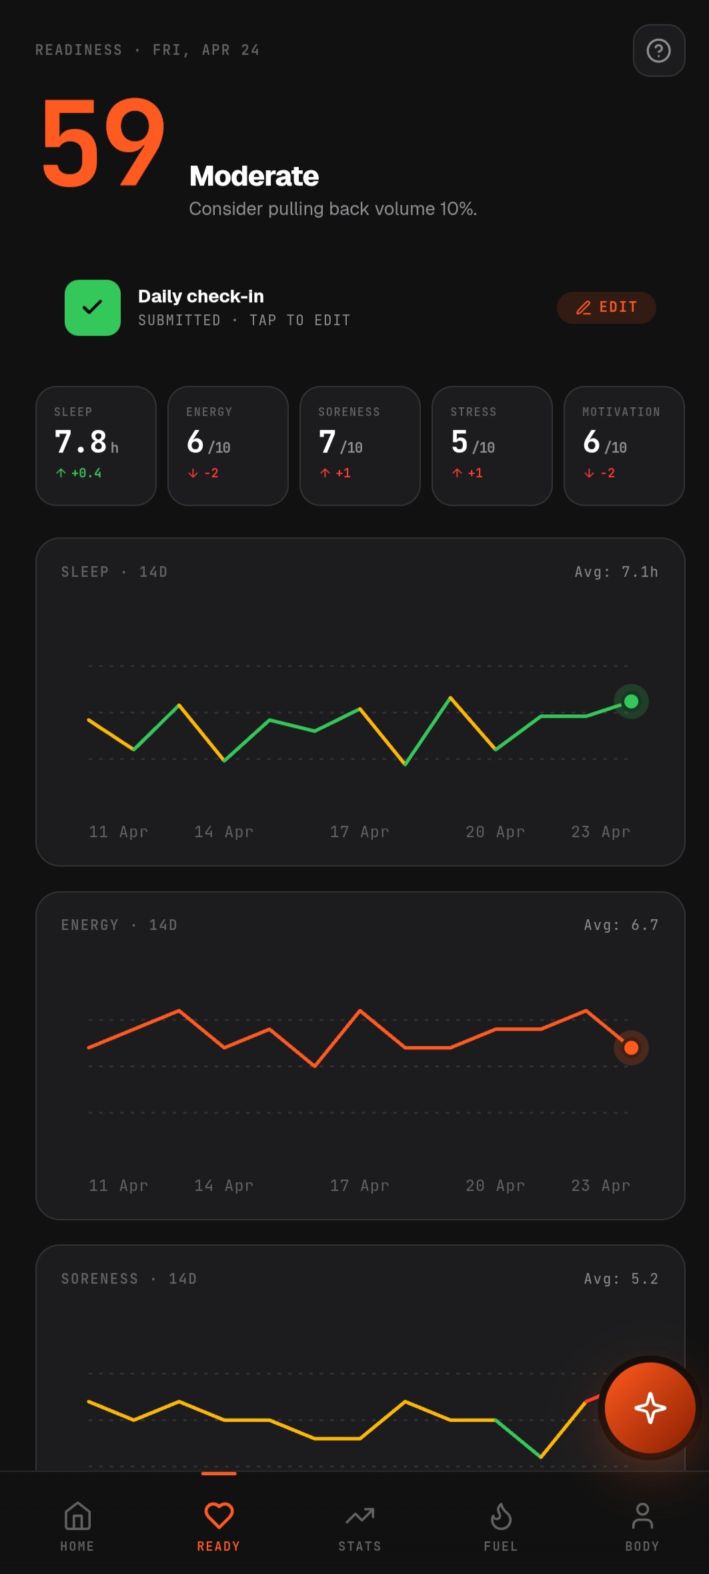This screenshot has width=709, height=1574.
Task: Open the Motivation 6/10 metric card
Action: pos(624,446)
